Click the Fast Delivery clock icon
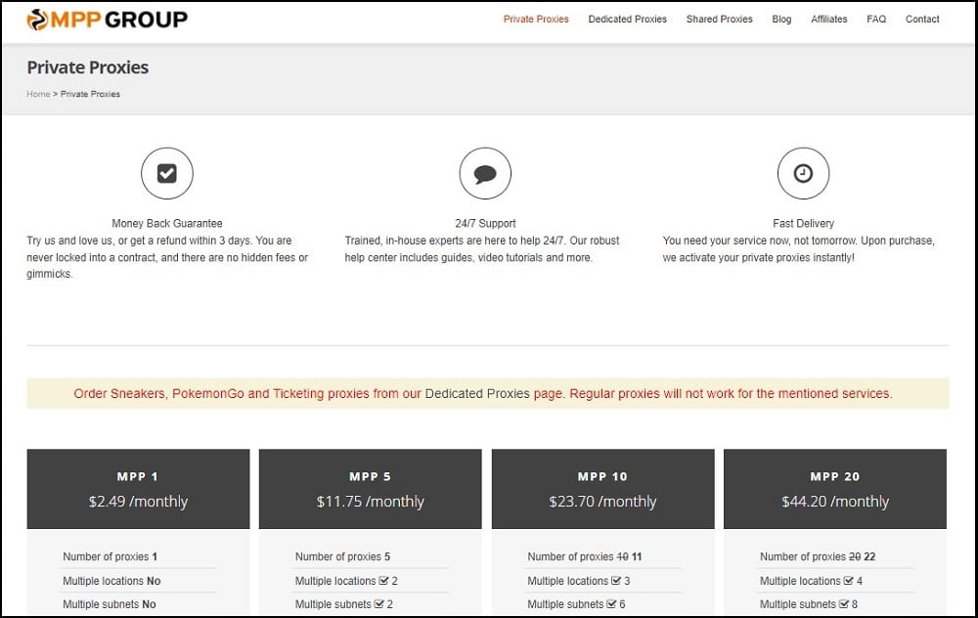Viewport: 978px width, 618px height. pyautogui.click(x=803, y=173)
